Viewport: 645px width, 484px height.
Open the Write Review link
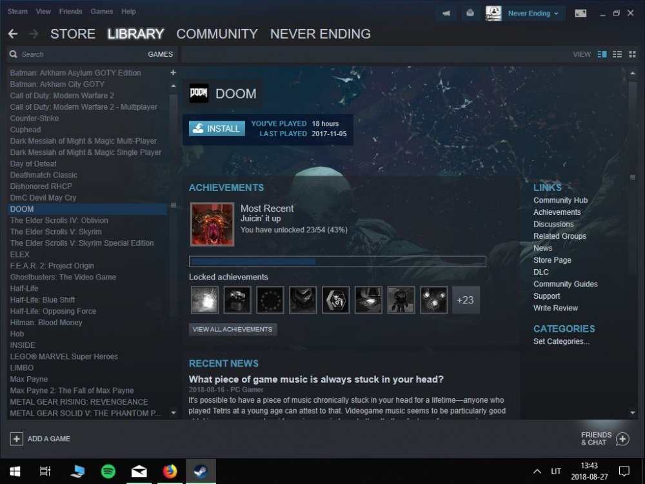click(555, 308)
